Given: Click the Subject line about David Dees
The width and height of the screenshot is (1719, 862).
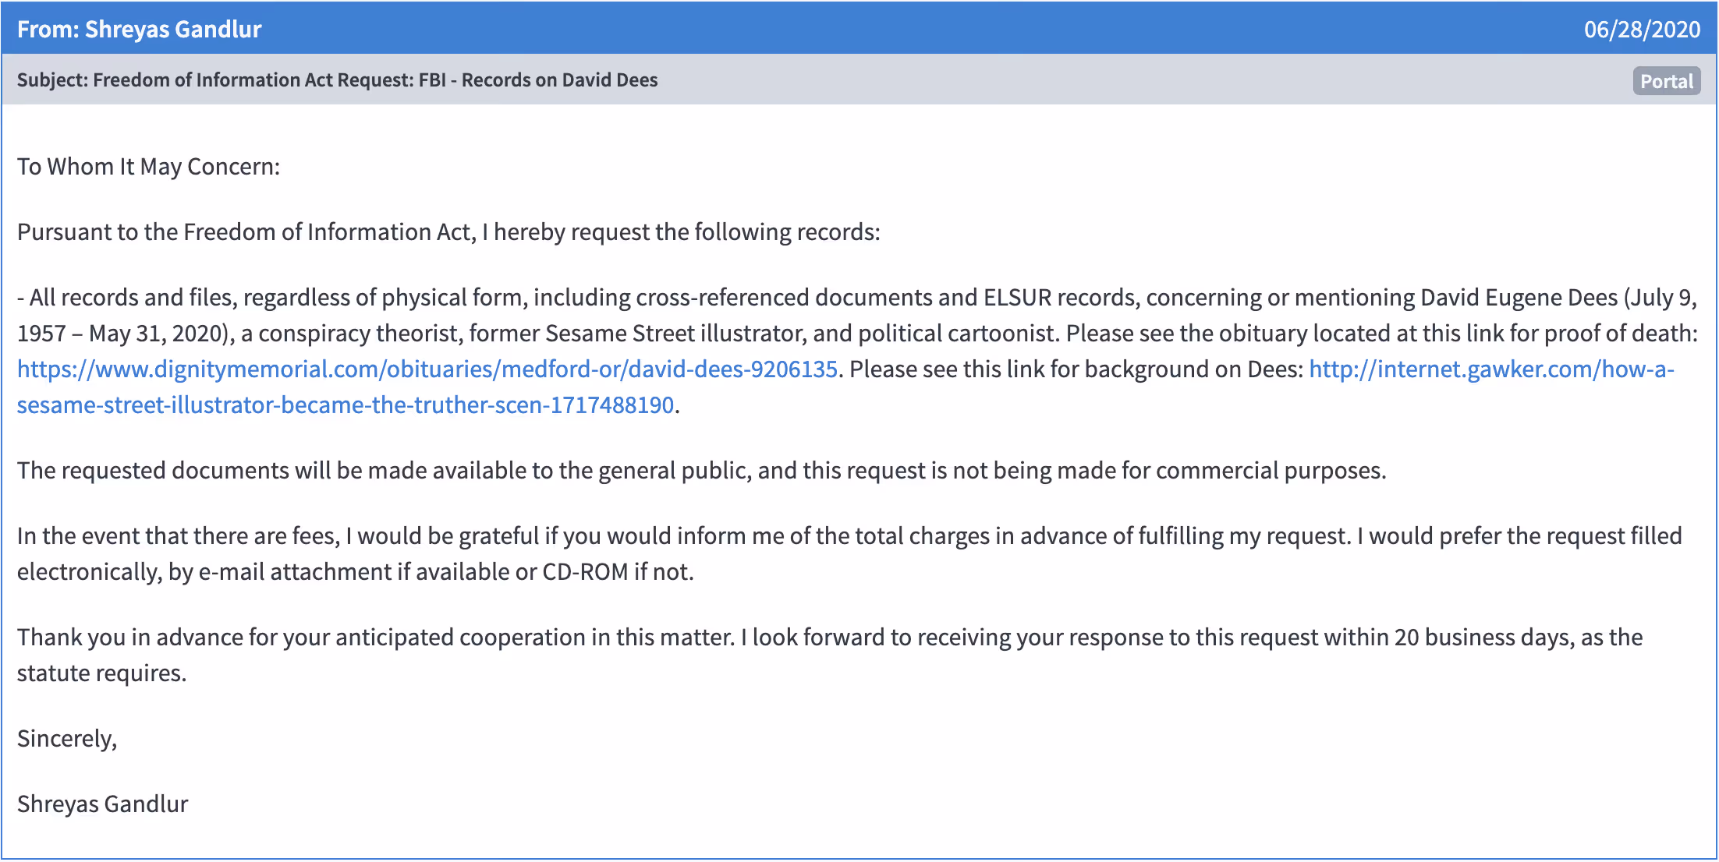Looking at the screenshot, I should click(337, 79).
